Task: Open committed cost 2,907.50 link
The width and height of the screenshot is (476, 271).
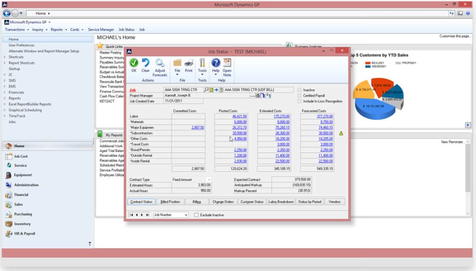Action: pyautogui.click(x=198, y=128)
